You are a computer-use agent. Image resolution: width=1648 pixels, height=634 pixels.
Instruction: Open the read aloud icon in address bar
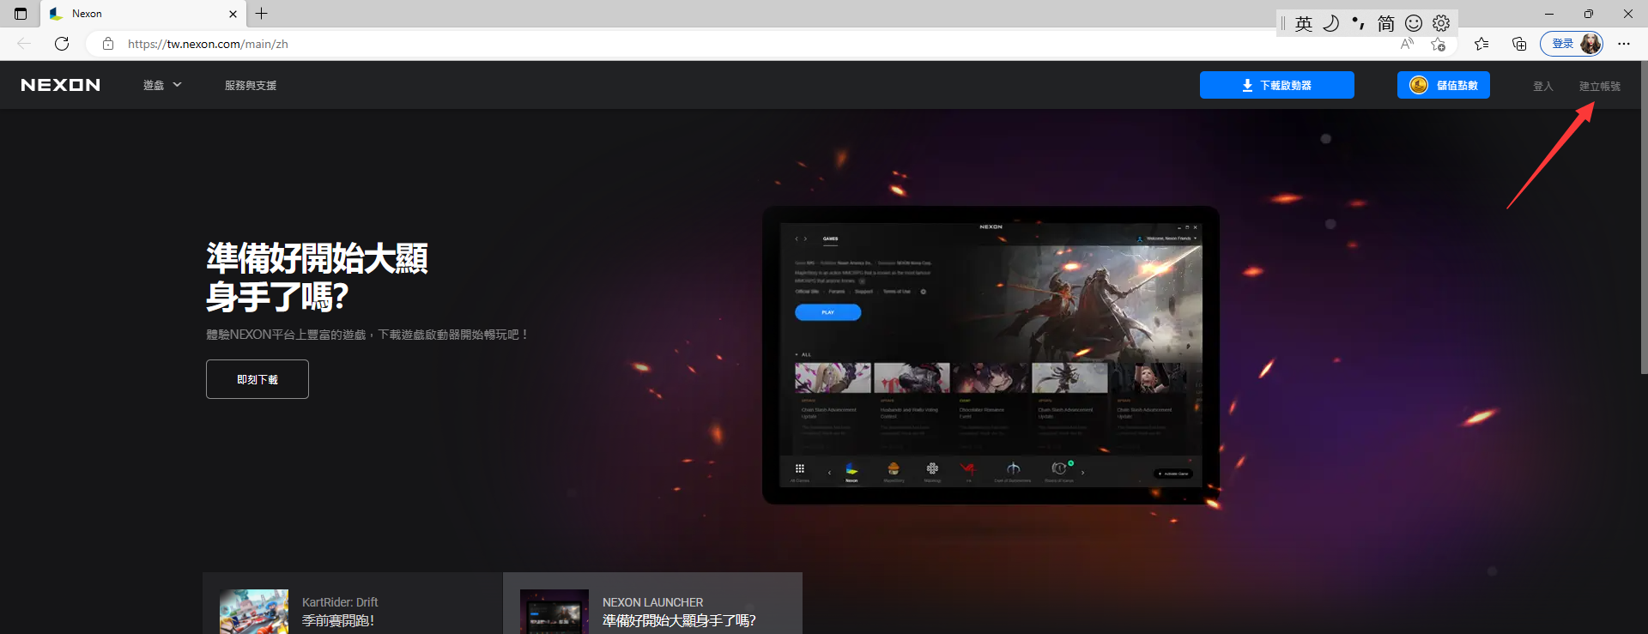tap(1407, 44)
